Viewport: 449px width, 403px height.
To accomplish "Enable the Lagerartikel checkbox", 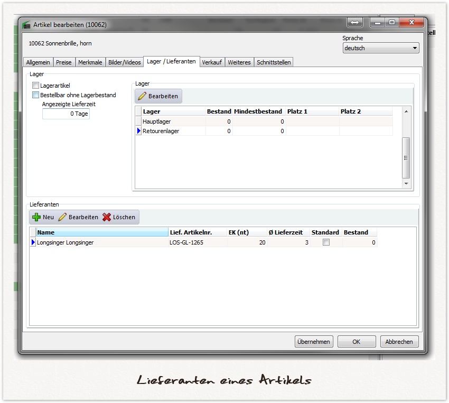I will pos(36,86).
